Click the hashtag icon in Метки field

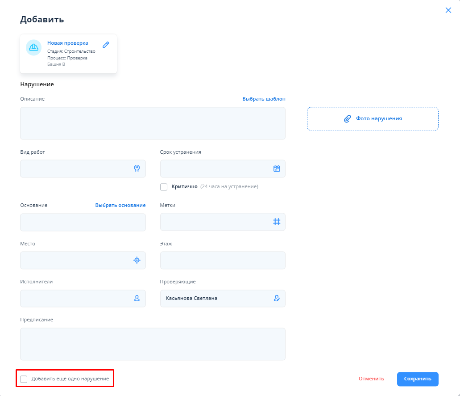(x=277, y=222)
